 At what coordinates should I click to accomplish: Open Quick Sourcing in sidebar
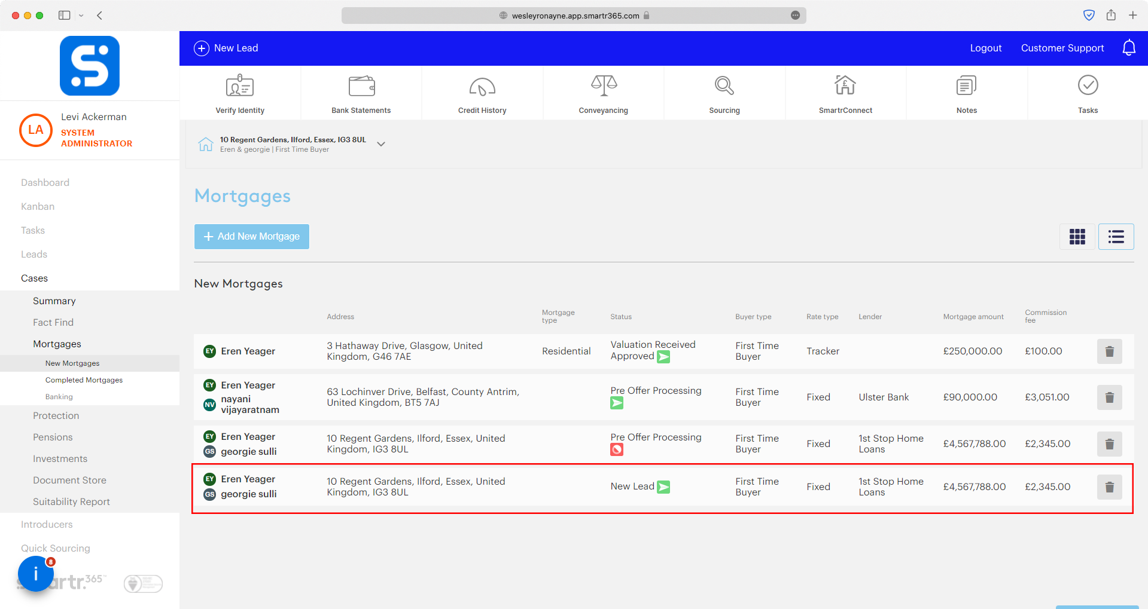tap(56, 549)
